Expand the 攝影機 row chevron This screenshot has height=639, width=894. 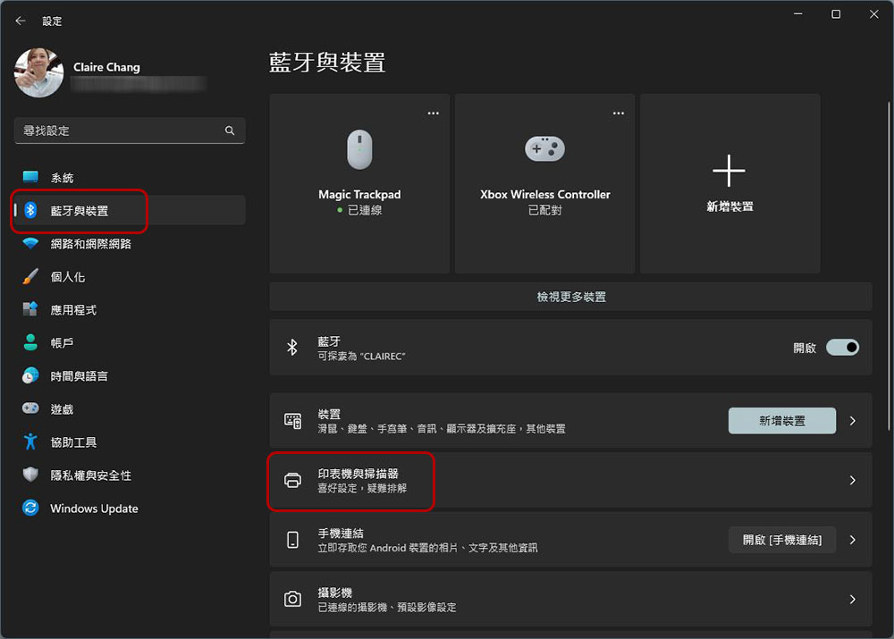(x=852, y=600)
